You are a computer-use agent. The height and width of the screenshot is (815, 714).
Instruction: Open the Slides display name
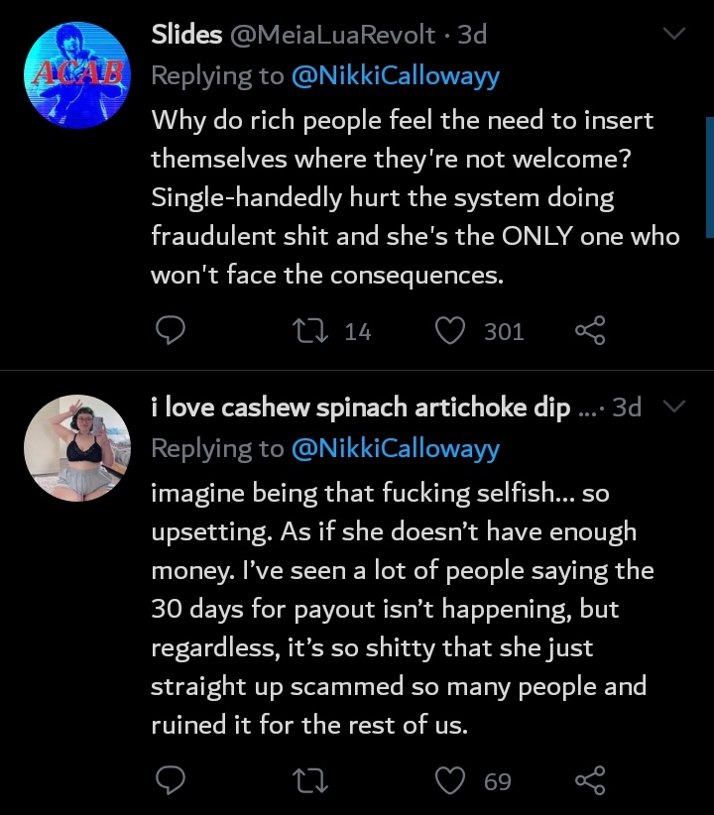pyautogui.click(x=186, y=35)
